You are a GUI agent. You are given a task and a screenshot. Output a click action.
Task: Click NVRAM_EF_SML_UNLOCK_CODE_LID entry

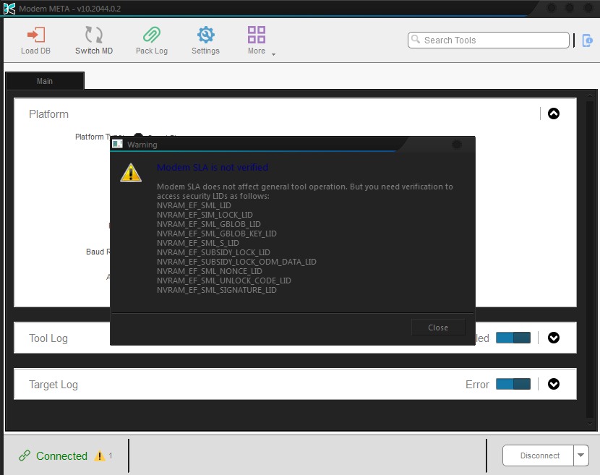tap(224, 281)
